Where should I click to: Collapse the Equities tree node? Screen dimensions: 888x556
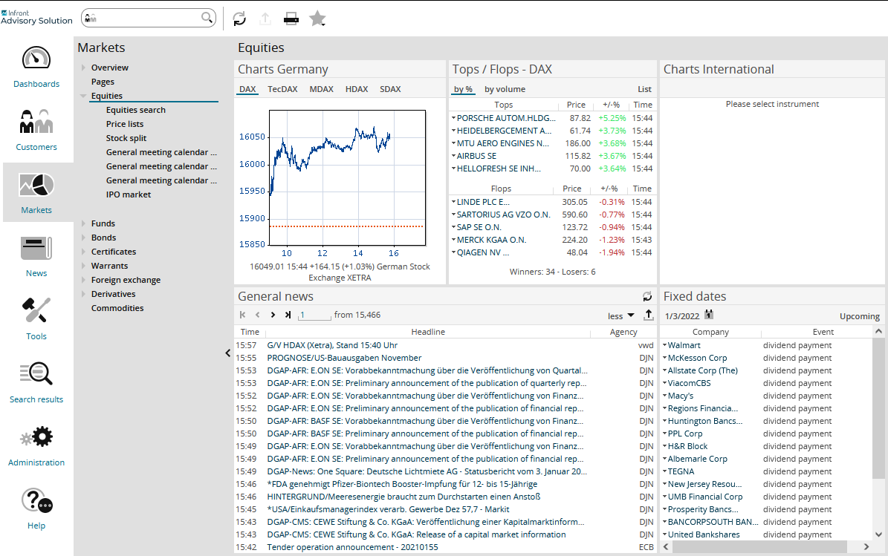(x=83, y=96)
